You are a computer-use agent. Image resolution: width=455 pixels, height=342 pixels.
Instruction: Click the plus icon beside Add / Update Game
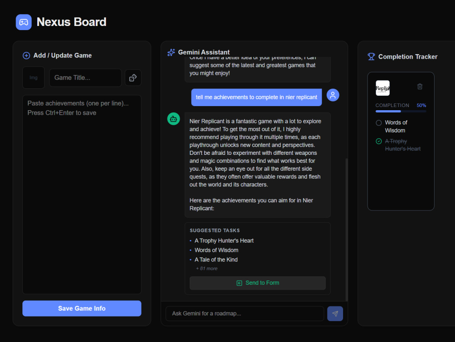pos(26,56)
